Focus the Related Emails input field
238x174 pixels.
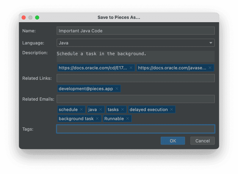point(135,99)
